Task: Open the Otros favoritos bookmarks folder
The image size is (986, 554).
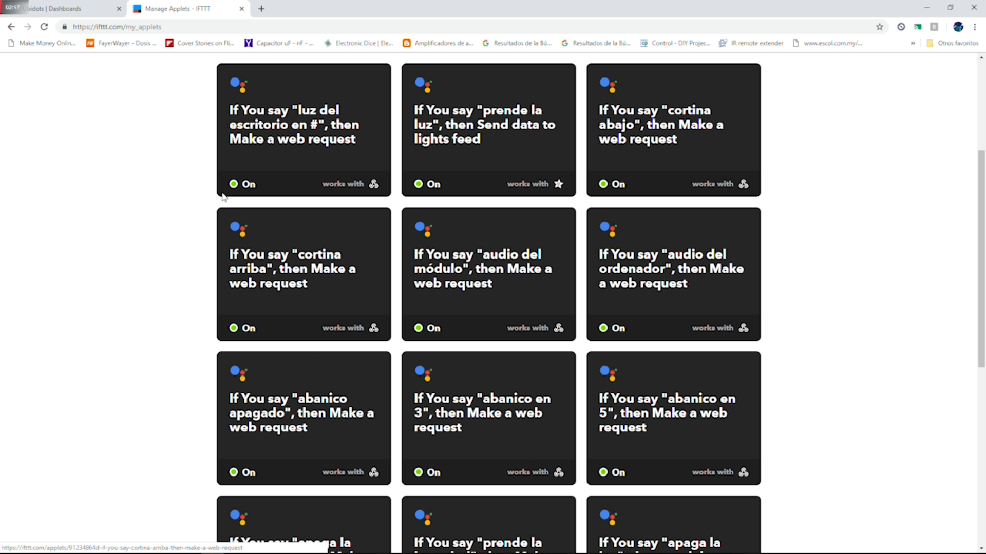Action: (953, 43)
